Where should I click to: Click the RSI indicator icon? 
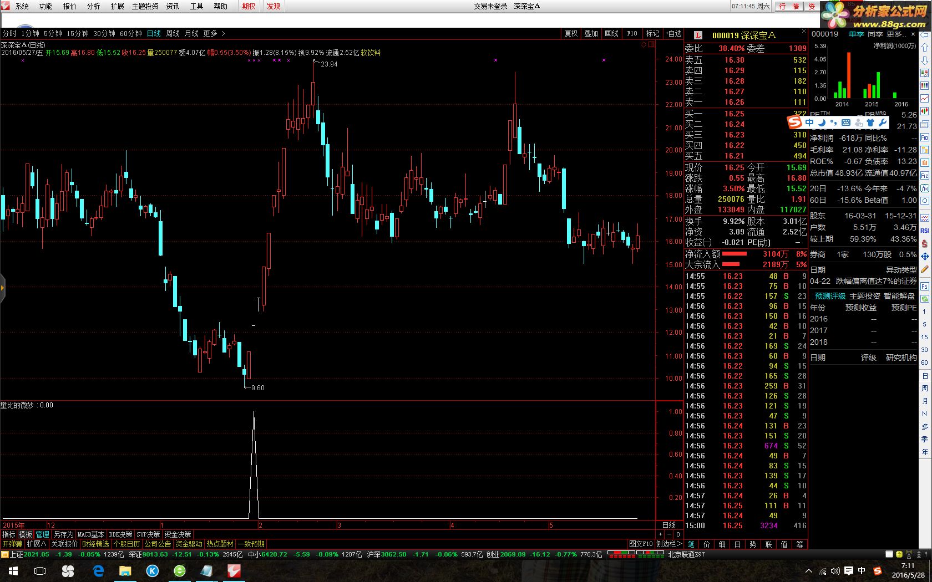[x=924, y=231]
